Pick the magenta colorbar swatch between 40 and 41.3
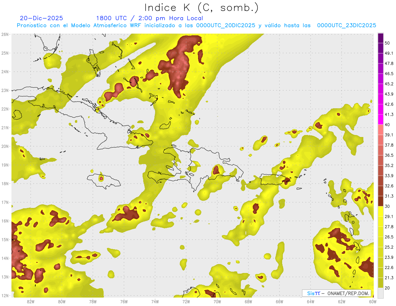Viewport: 396px width, 306px height. tap(380, 119)
